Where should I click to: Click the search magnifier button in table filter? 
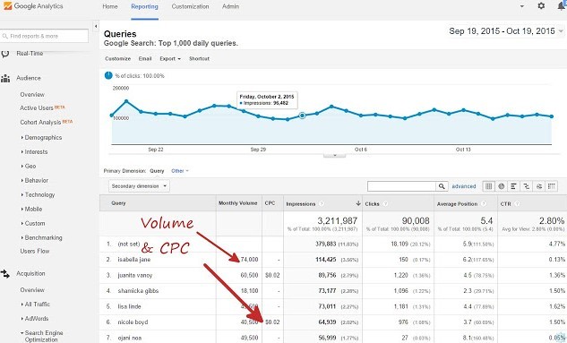(442, 186)
